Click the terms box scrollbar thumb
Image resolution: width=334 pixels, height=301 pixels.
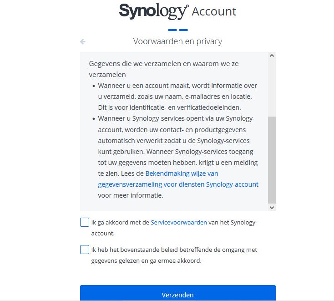coord(272,159)
